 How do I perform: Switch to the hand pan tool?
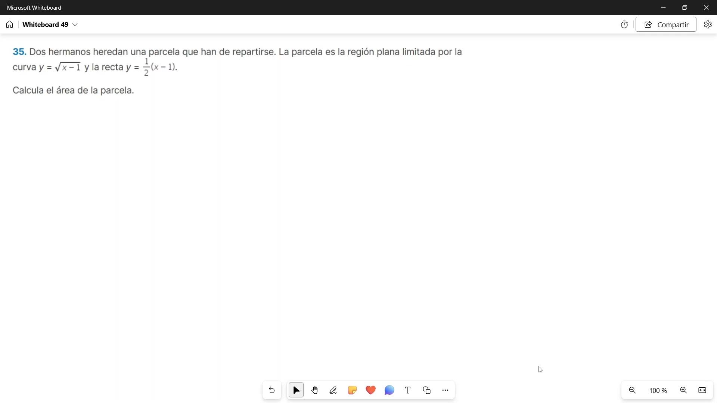coord(315,390)
